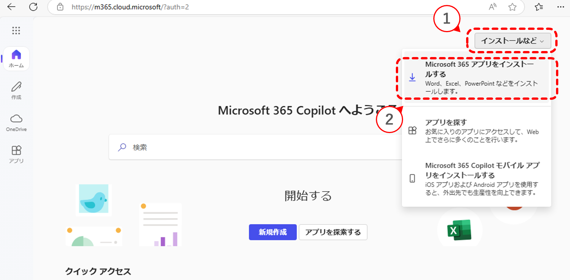
Task: Click the 開始する heading
Action: (x=308, y=196)
